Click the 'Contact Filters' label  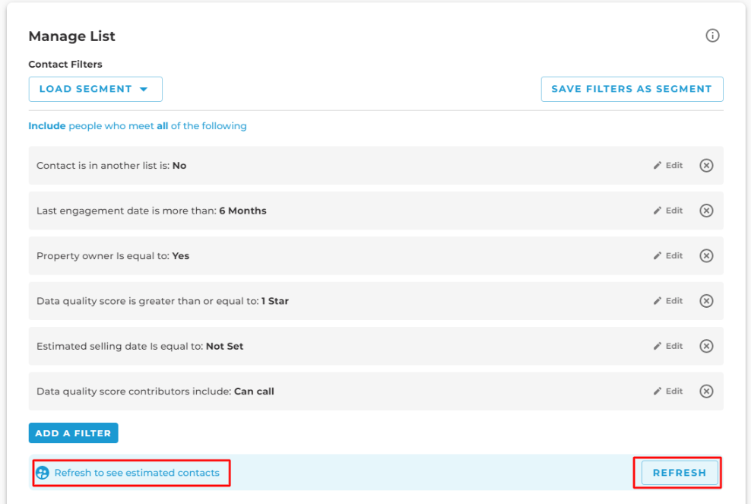coord(65,64)
